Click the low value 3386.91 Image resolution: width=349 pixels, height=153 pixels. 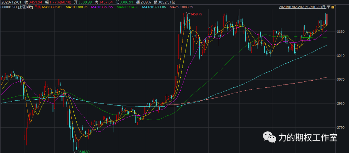(x=127, y=2)
